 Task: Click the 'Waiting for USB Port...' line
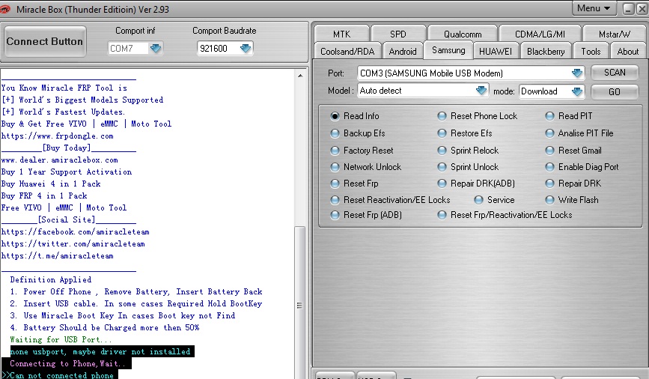tap(61, 339)
